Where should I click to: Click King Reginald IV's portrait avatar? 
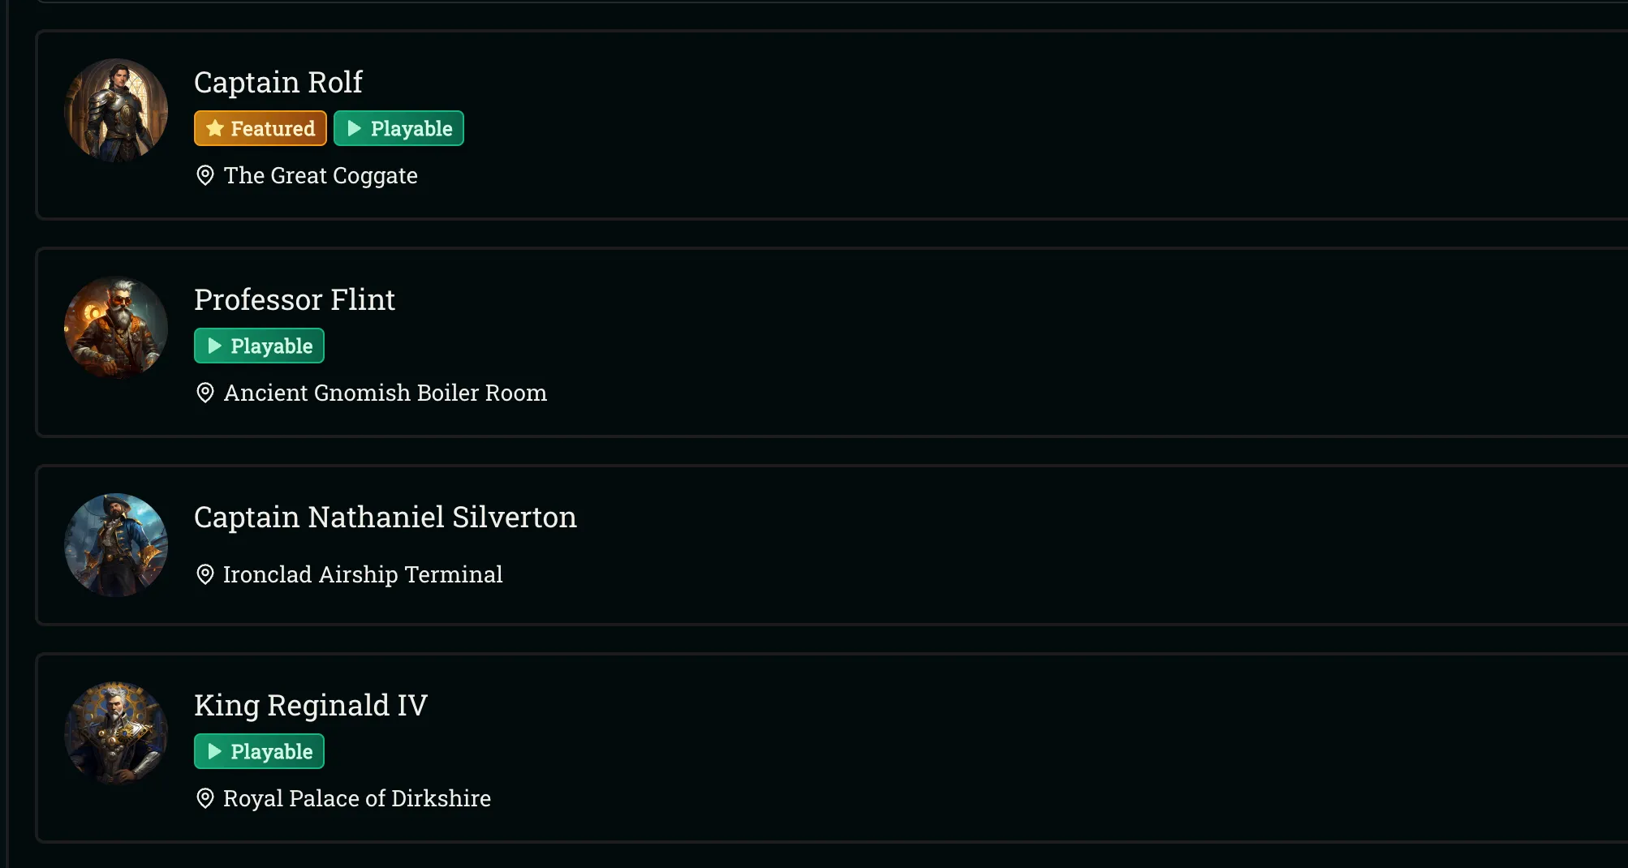point(116,733)
